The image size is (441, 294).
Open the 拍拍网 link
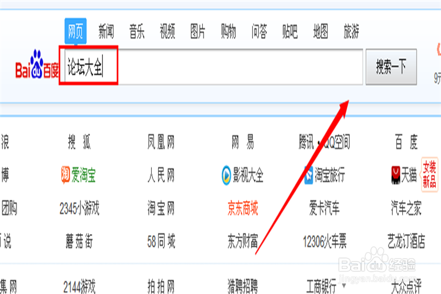tap(161, 286)
